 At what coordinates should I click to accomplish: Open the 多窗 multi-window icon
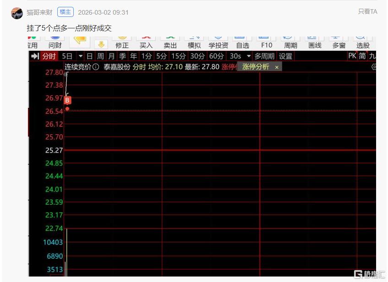pos(339,42)
